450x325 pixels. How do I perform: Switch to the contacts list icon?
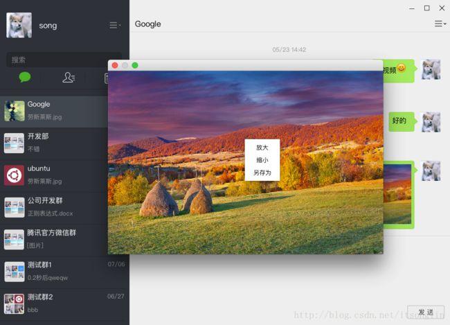coord(68,78)
